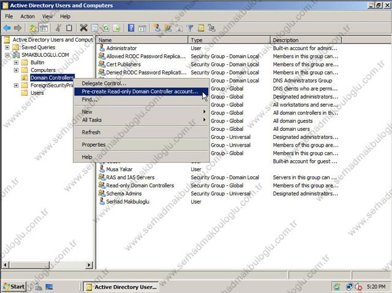The width and height of the screenshot is (392, 293).
Task: Click the Find objects toolbar icon
Action: 201,28
